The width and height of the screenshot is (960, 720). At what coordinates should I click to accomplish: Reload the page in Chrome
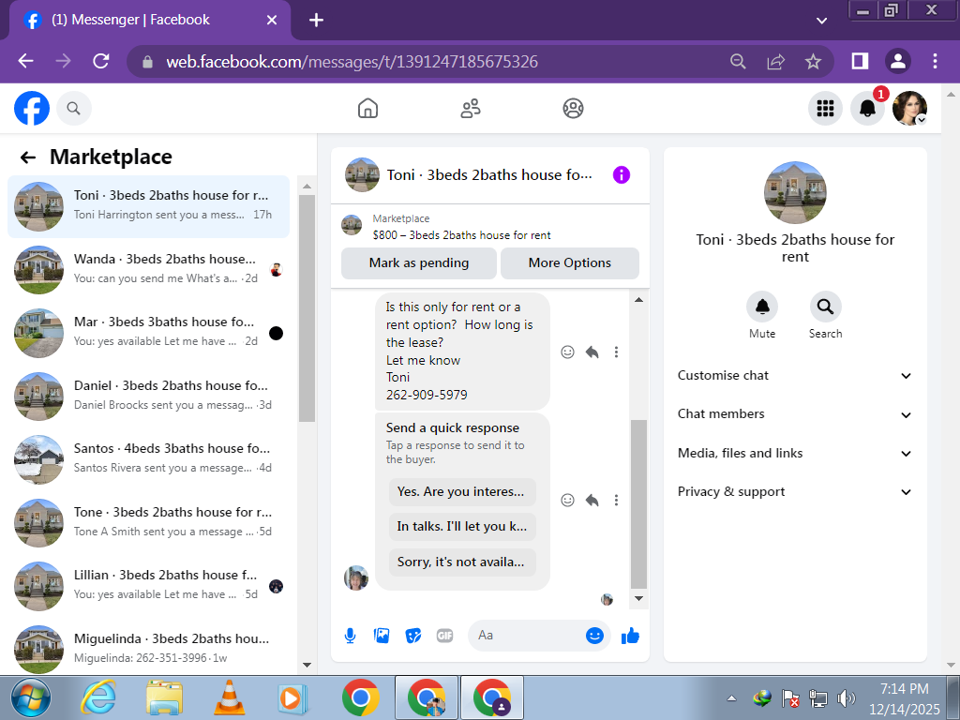click(101, 61)
